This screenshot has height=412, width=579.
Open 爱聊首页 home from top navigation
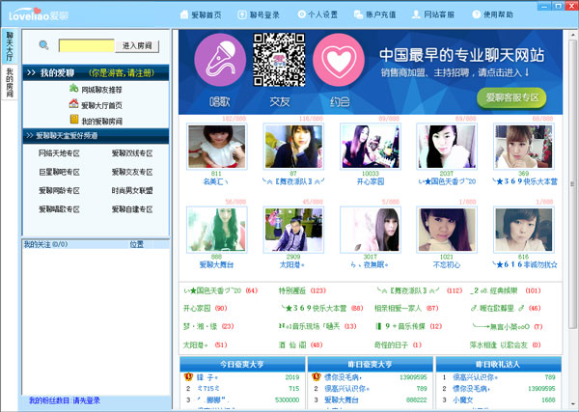[201, 14]
